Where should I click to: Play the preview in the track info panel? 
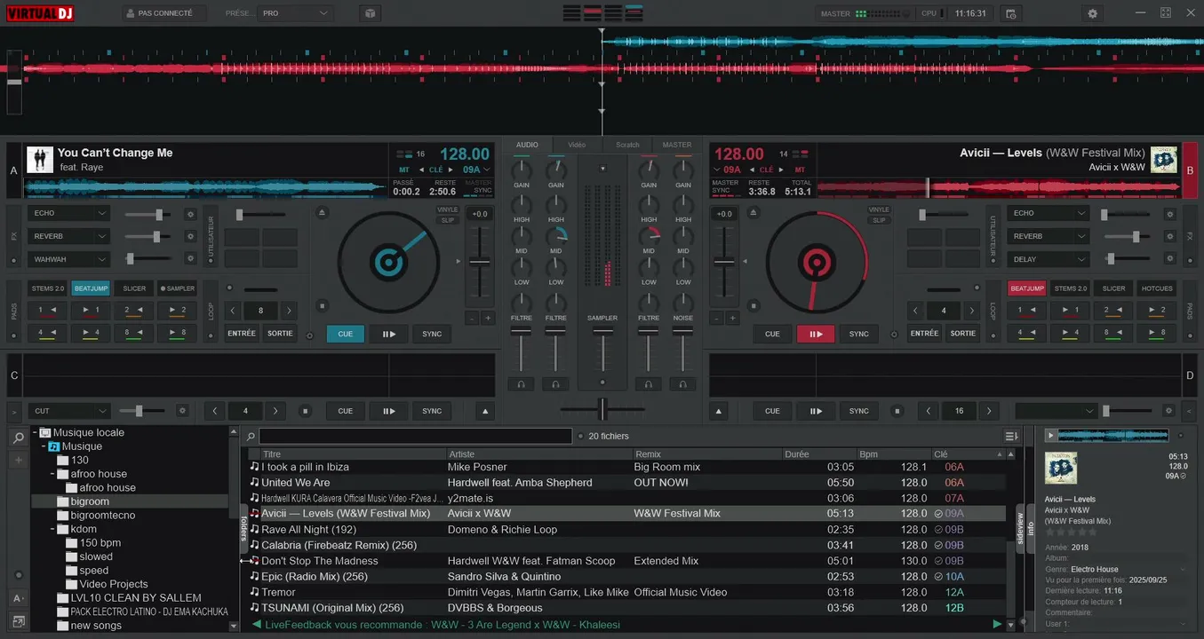(1051, 435)
